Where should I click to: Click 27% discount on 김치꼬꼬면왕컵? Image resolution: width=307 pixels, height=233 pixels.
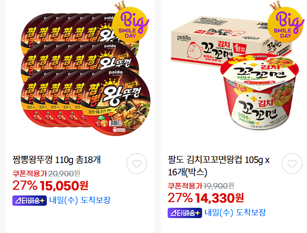point(180,198)
